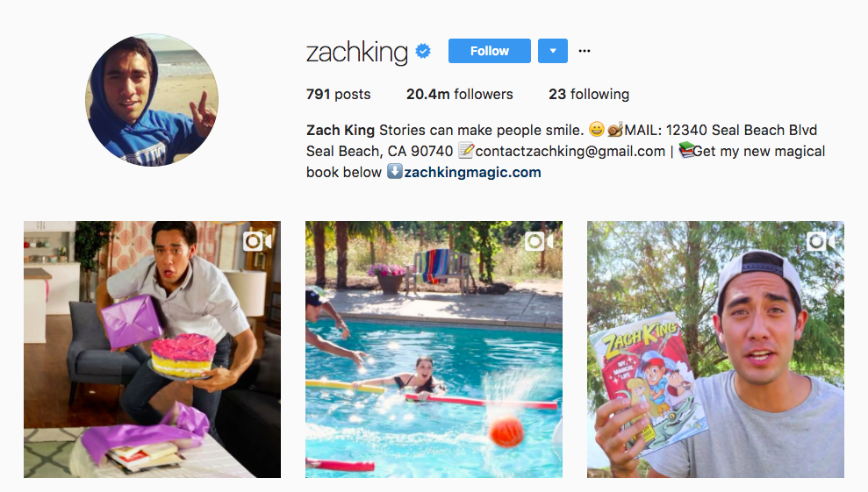Open the zachkingmagic.com link

pos(472,172)
